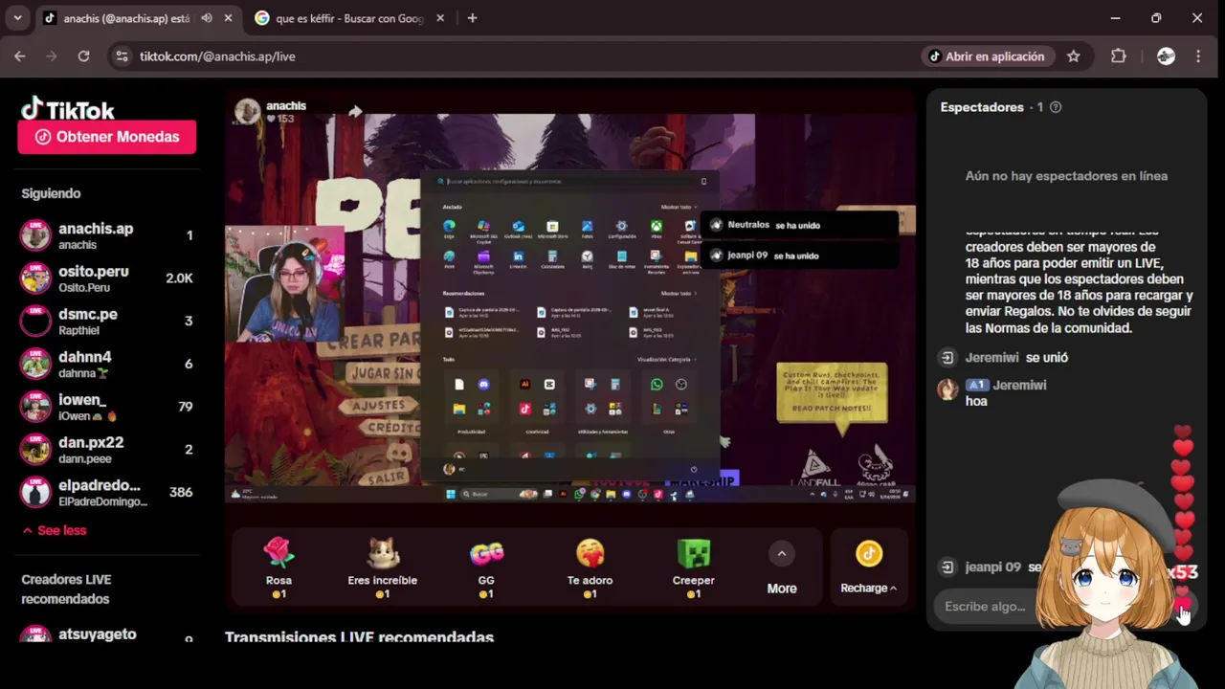Open iowen_ live channel
The image size is (1225, 689).
(x=107, y=407)
